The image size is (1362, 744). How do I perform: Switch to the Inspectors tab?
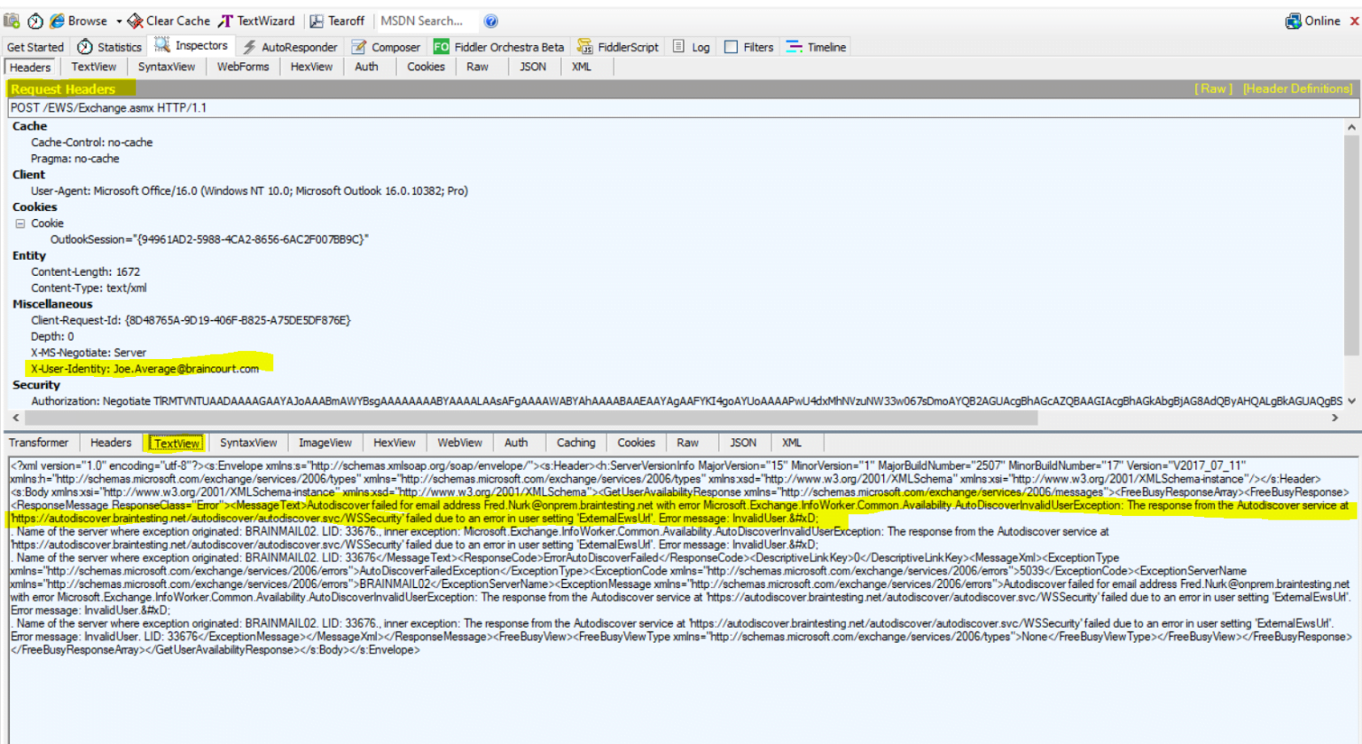coord(192,45)
